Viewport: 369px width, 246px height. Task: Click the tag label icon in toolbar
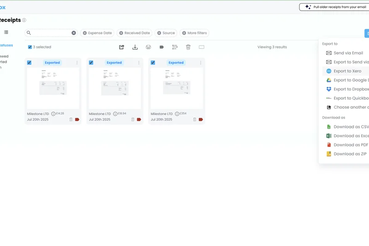pos(161,47)
